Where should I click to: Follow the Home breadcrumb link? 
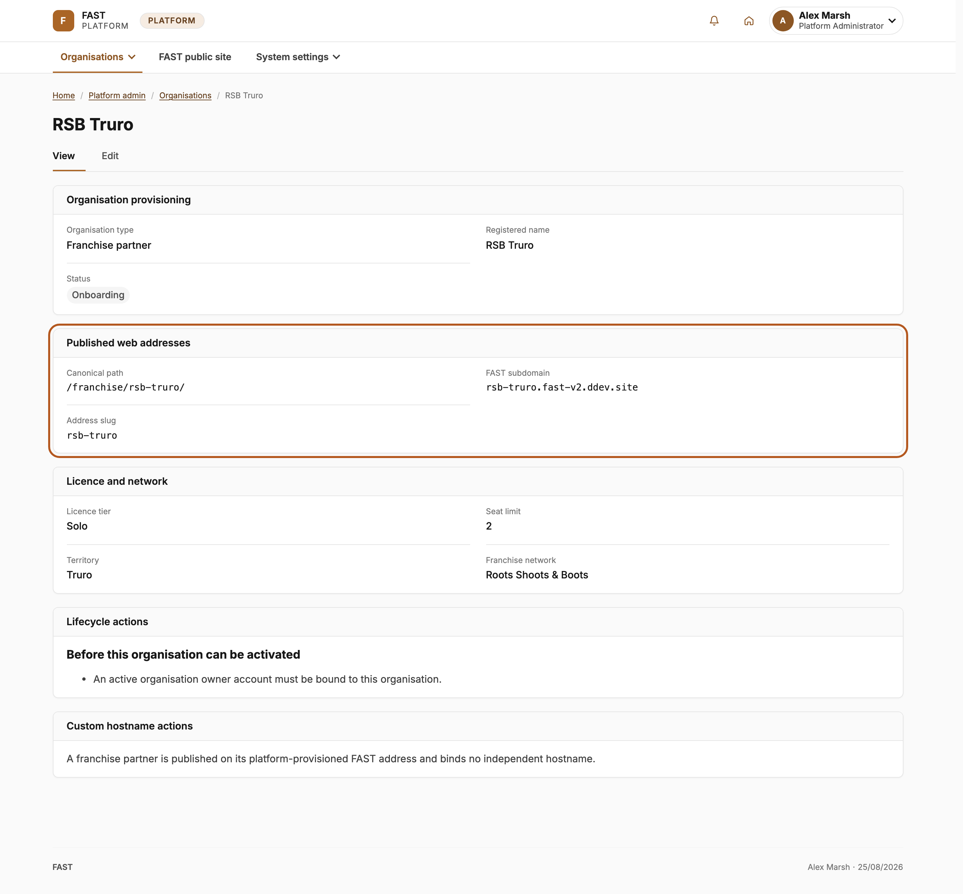64,96
